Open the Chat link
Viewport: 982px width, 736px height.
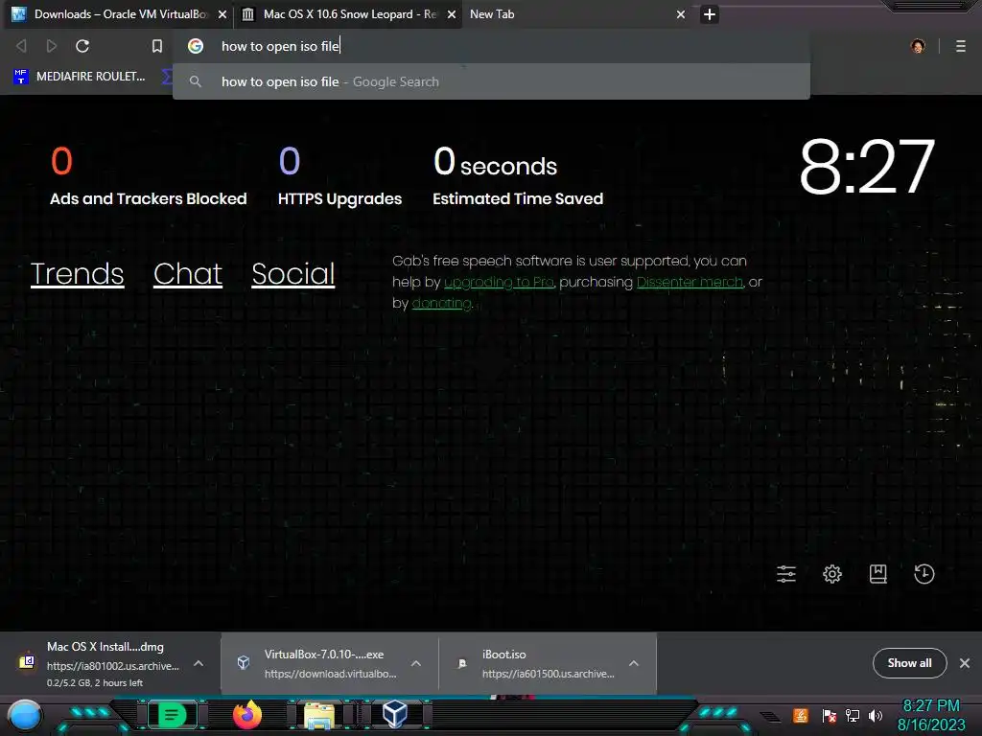coord(188,273)
